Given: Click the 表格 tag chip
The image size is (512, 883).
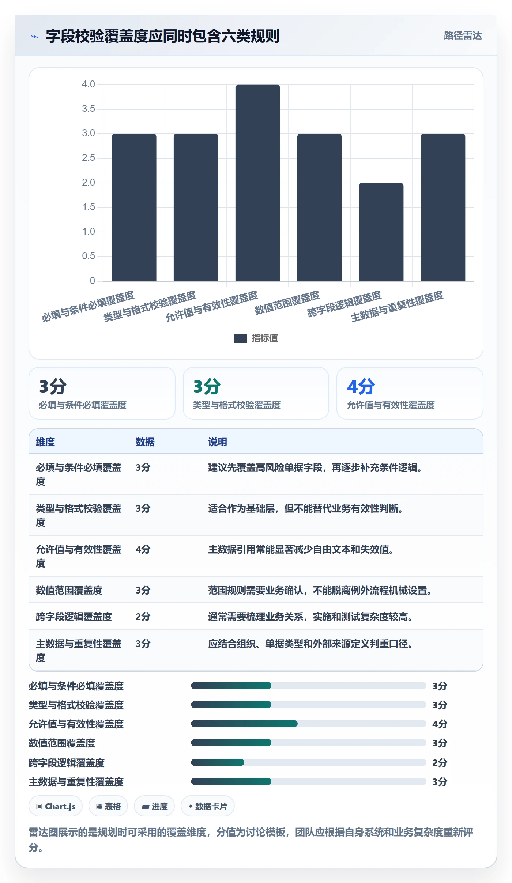Looking at the screenshot, I should tap(108, 806).
